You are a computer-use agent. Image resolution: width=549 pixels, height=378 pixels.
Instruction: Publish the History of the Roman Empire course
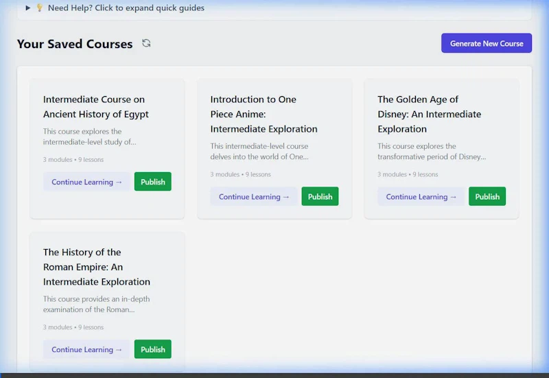pos(152,349)
